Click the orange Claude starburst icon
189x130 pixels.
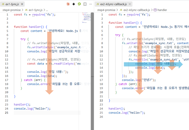68,4
